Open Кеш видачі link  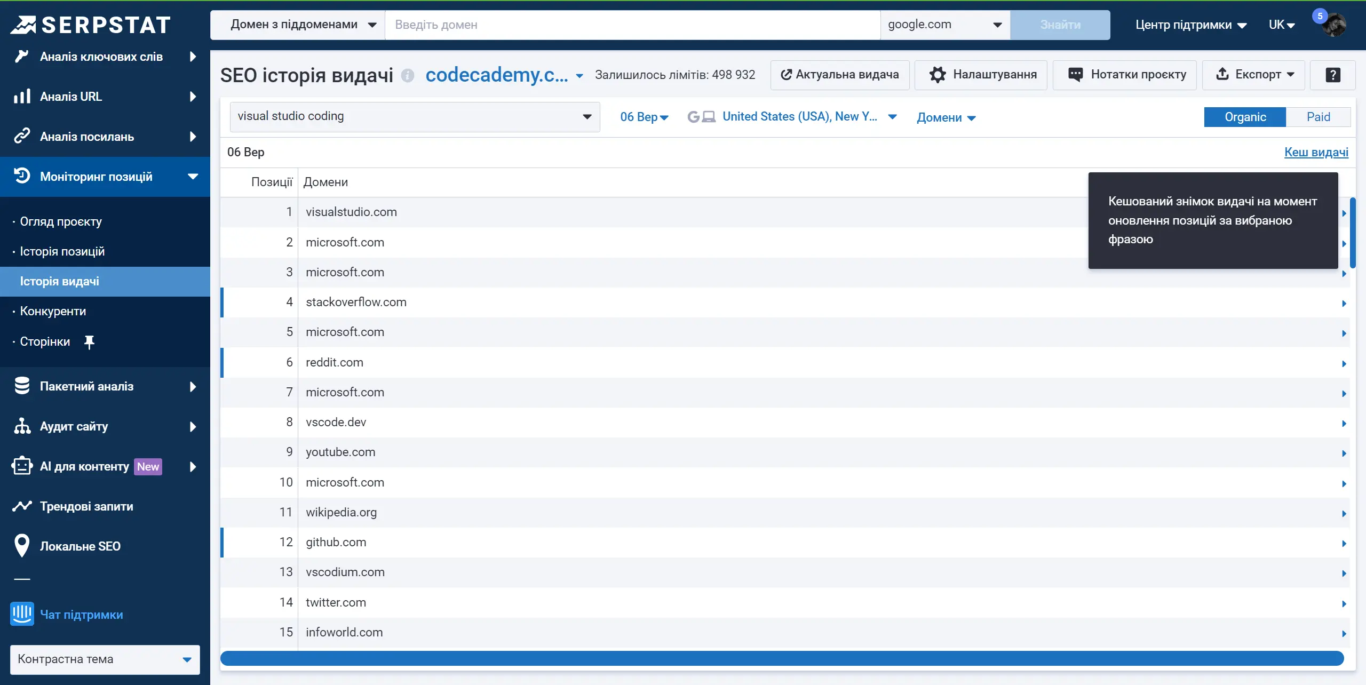click(1316, 152)
